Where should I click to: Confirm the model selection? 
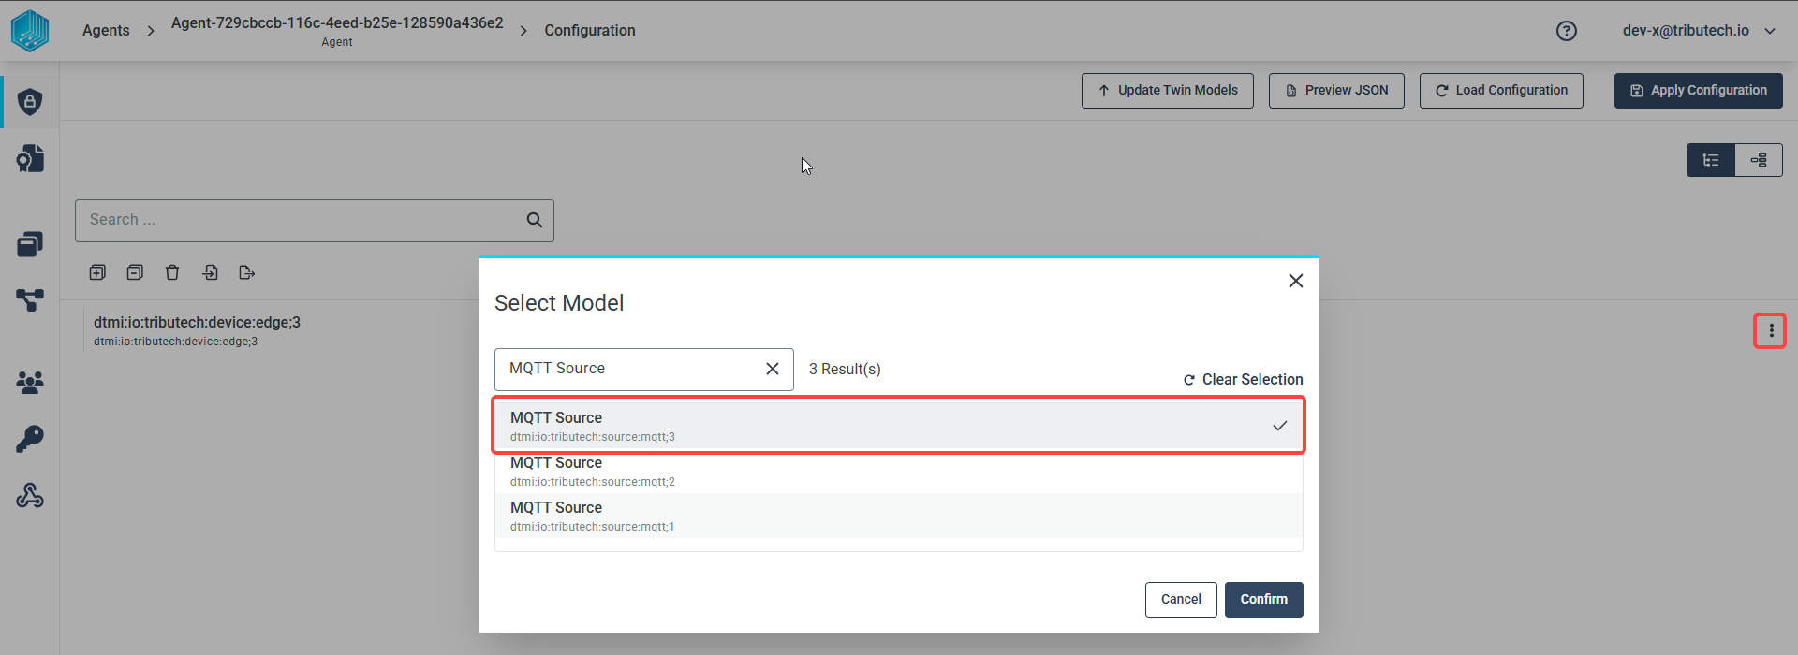pos(1264,600)
